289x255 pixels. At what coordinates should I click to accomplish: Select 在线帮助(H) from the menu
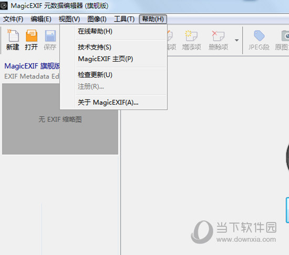coord(113,32)
